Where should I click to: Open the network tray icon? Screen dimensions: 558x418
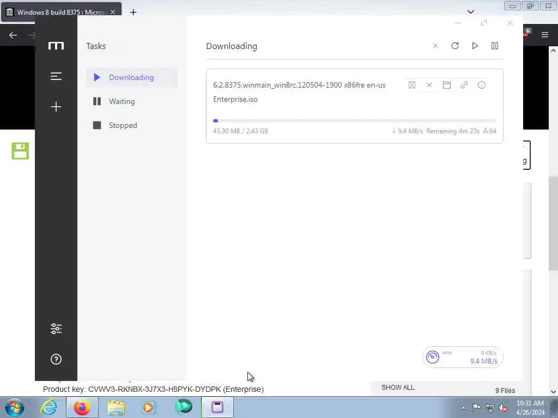490,408
